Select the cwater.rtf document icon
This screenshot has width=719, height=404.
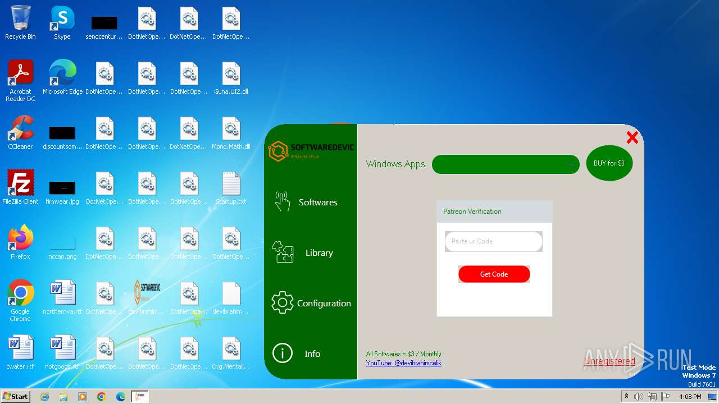(x=20, y=352)
